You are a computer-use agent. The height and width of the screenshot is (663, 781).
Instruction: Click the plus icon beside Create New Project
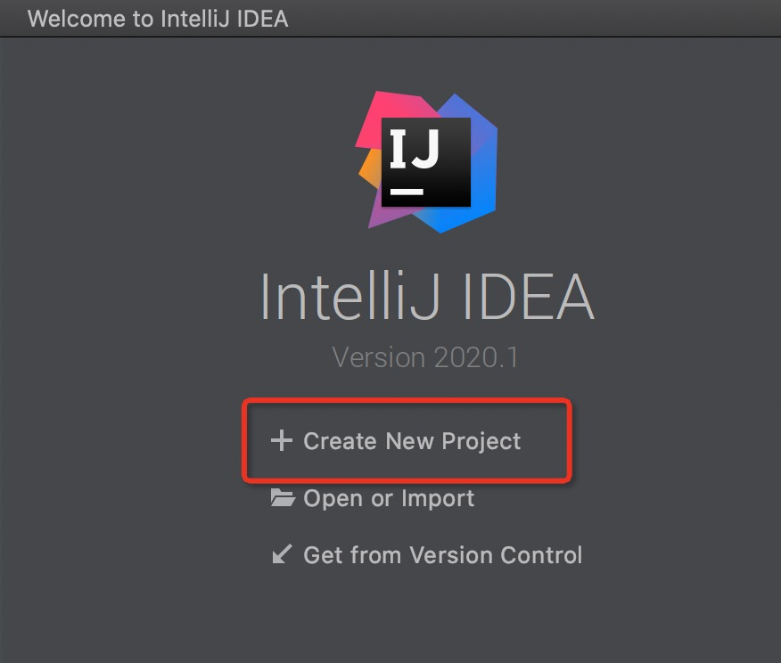(281, 441)
